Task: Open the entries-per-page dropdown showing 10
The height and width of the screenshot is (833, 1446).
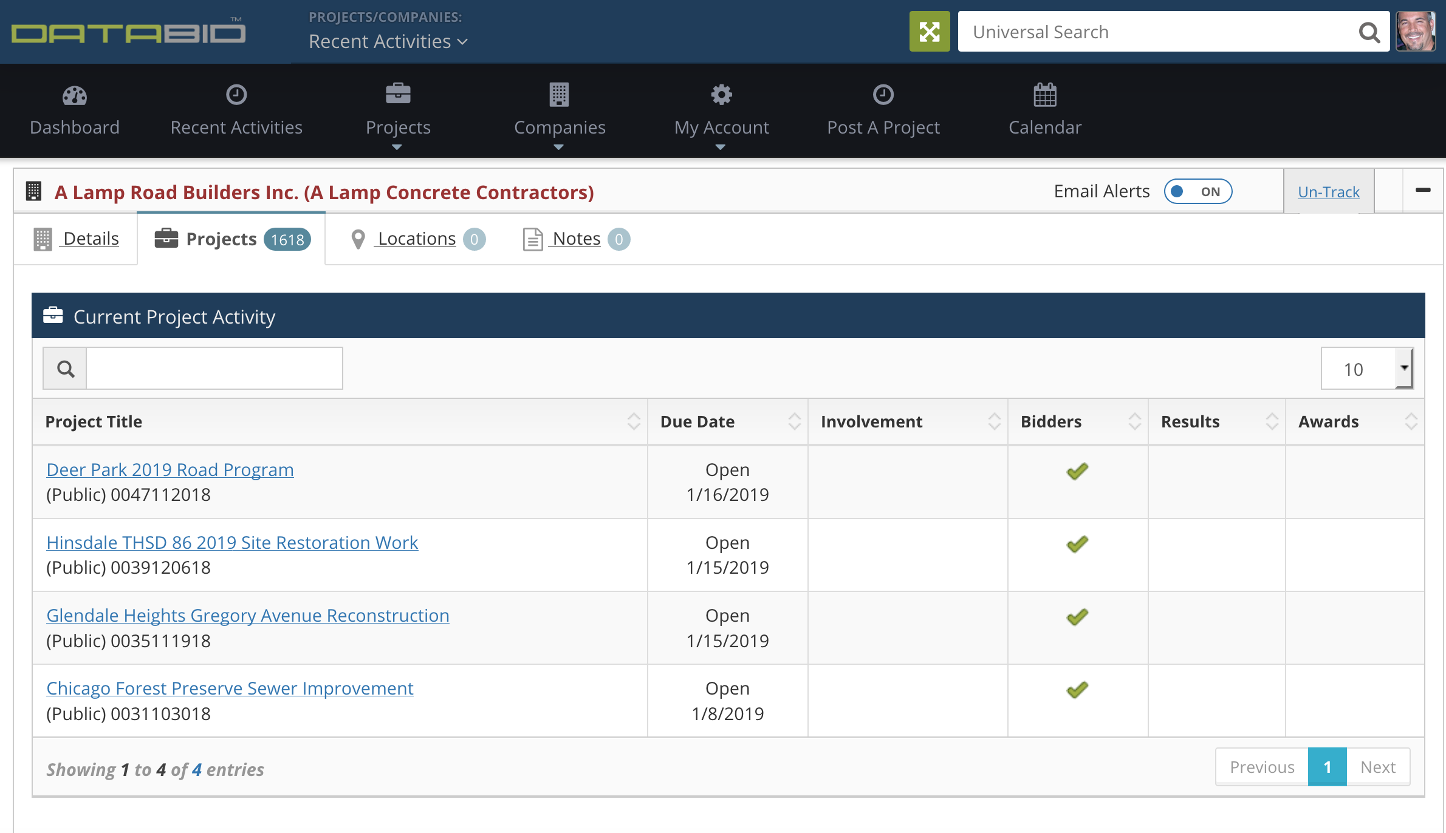Action: point(1367,369)
